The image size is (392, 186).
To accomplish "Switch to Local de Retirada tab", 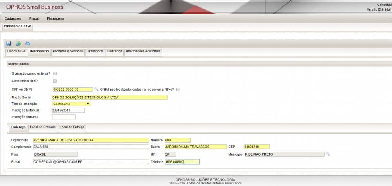I will pos(43,128).
